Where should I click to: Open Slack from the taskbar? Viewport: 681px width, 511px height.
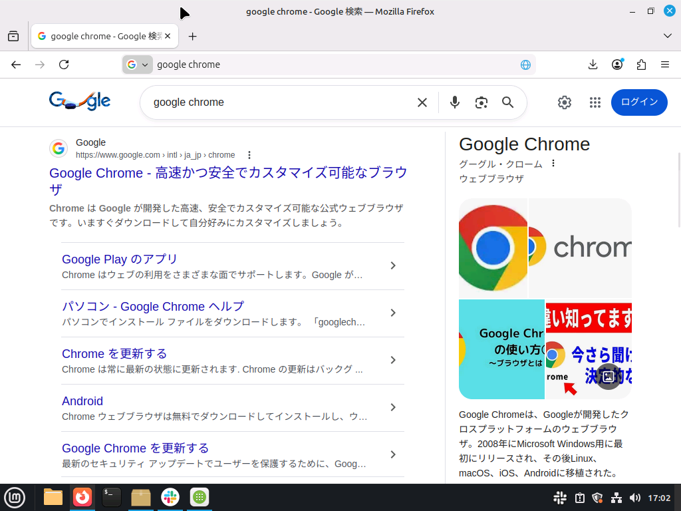coord(170,497)
